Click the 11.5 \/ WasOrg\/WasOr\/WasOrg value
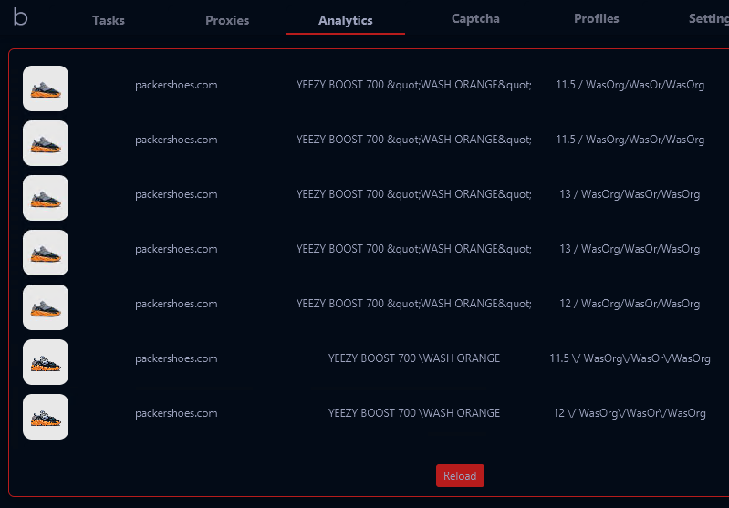729x508 pixels. [630, 358]
